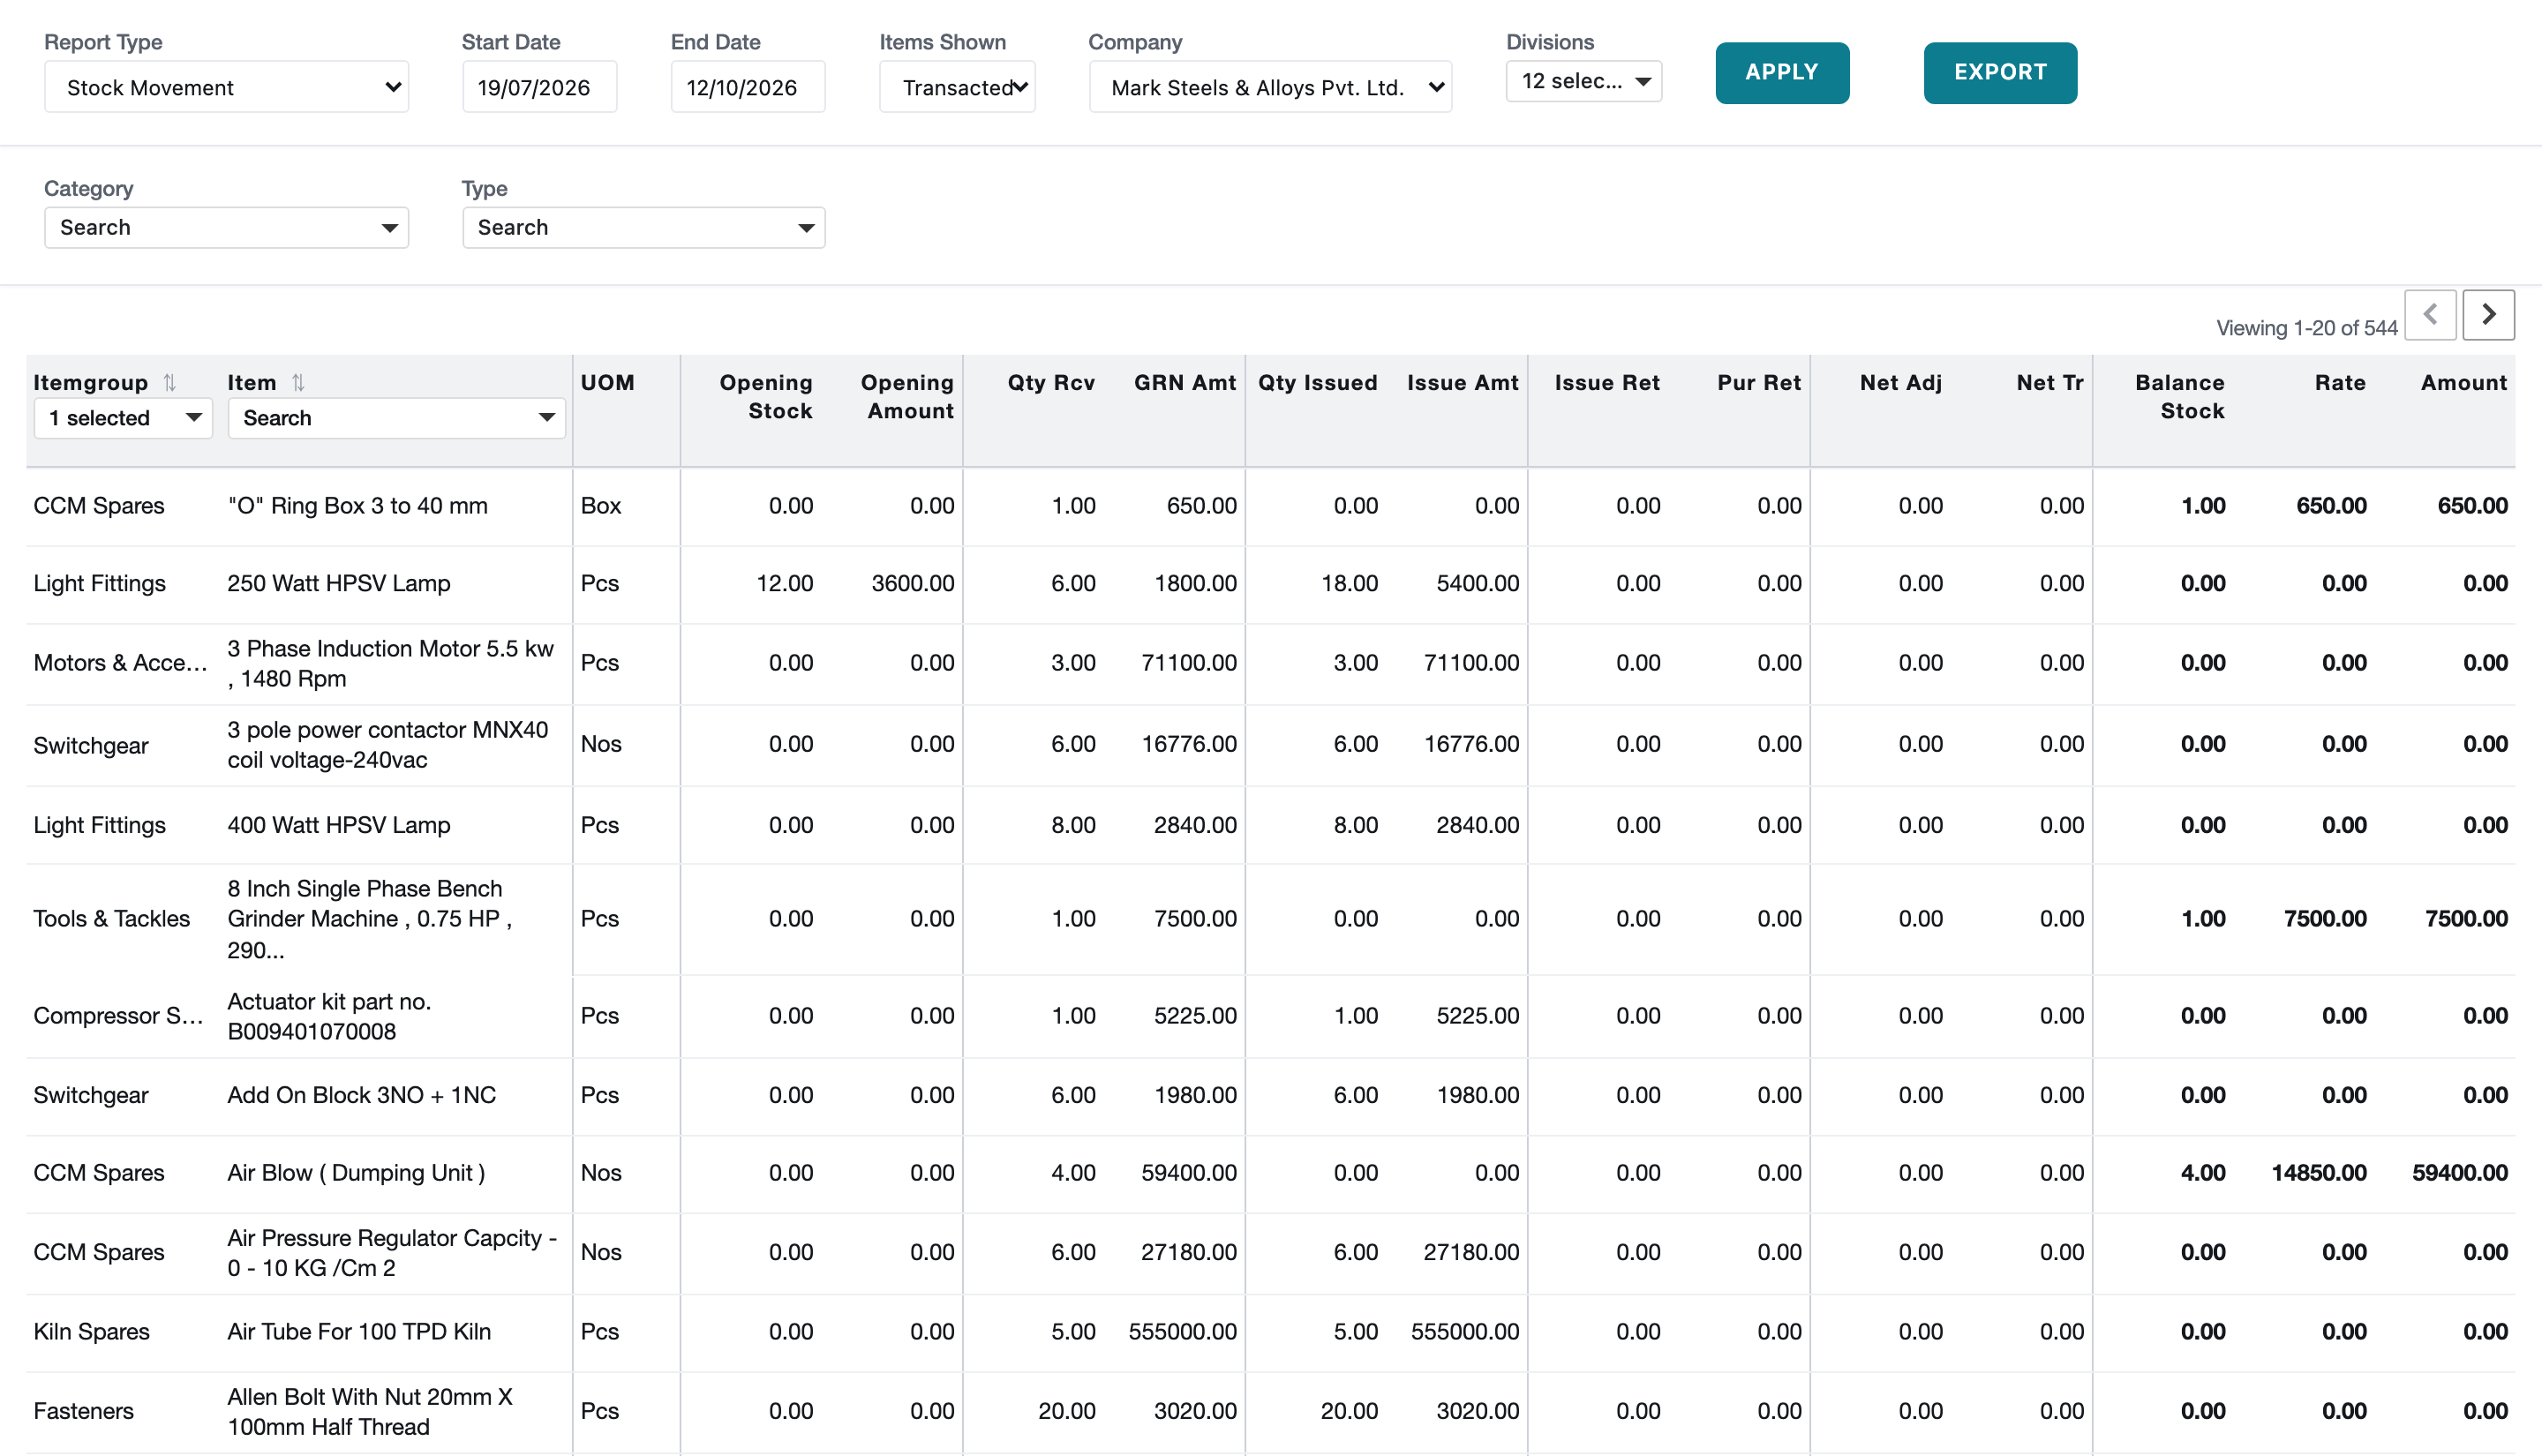
Task: Click Viewing 1-20 of 544 label
Action: (2306, 329)
